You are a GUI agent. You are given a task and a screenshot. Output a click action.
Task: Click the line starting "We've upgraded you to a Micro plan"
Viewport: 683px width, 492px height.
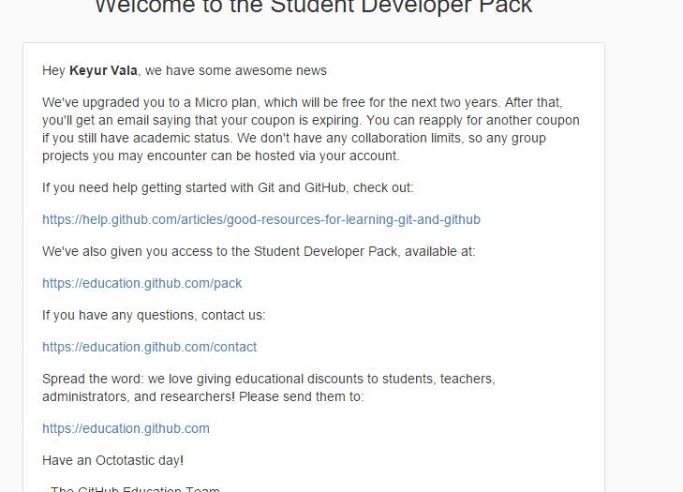click(x=303, y=102)
